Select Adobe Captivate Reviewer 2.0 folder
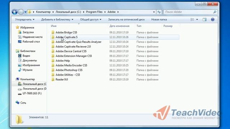This screenshot has height=129, width=230. tap(73, 47)
